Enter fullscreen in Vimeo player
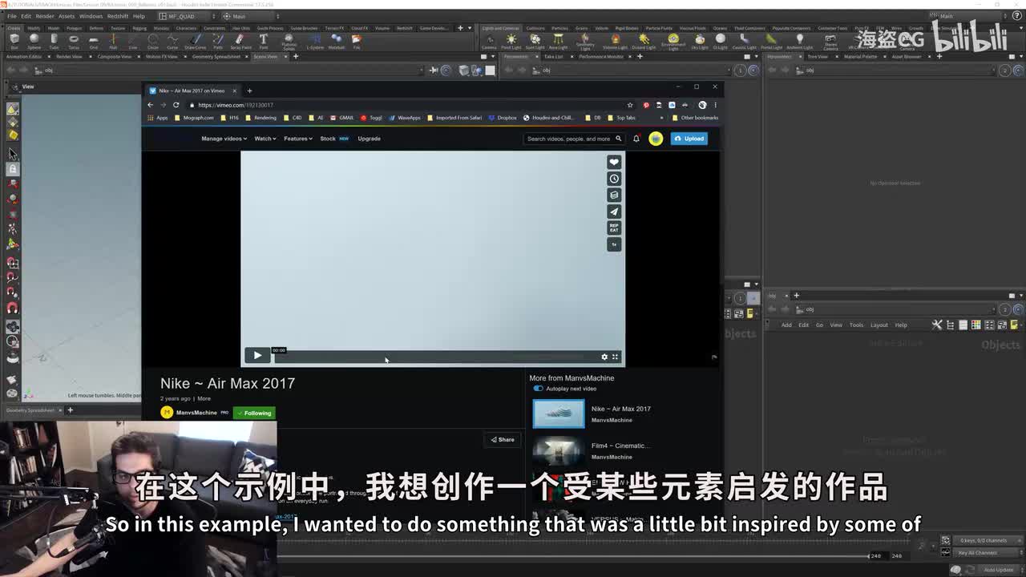Screen dimensions: 1026x577 pos(616,357)
